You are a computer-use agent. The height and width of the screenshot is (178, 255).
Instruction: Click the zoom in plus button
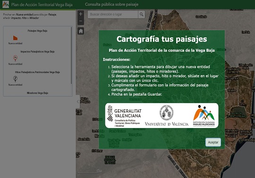pyautogui.click(x=81, y=14)
